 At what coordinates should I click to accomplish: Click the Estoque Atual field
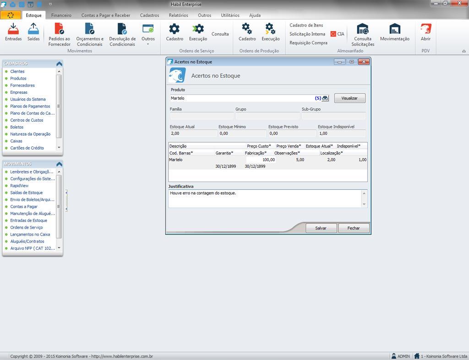[x=193, y=134]
